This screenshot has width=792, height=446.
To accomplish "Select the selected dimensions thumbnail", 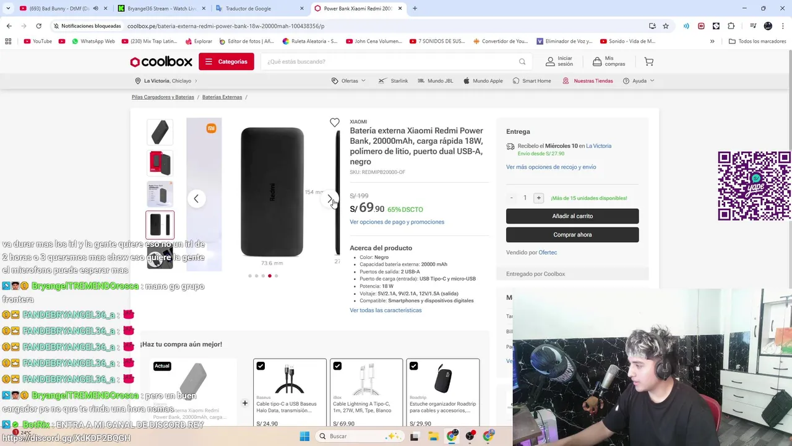I will click(x=160, y=225).
